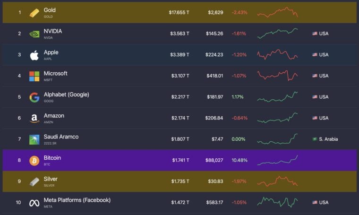This screenshot has width=359, height=215.
Task: Select Bitcoin market cap $1.741 T
Action: (x=180, y=160)
